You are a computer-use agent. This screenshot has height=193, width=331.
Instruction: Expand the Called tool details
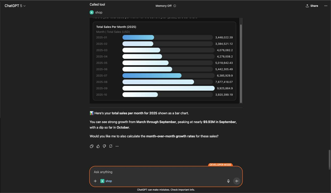point(97,4)
